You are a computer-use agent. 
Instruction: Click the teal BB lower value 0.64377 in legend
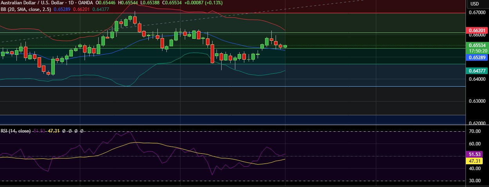pos(101,8)
